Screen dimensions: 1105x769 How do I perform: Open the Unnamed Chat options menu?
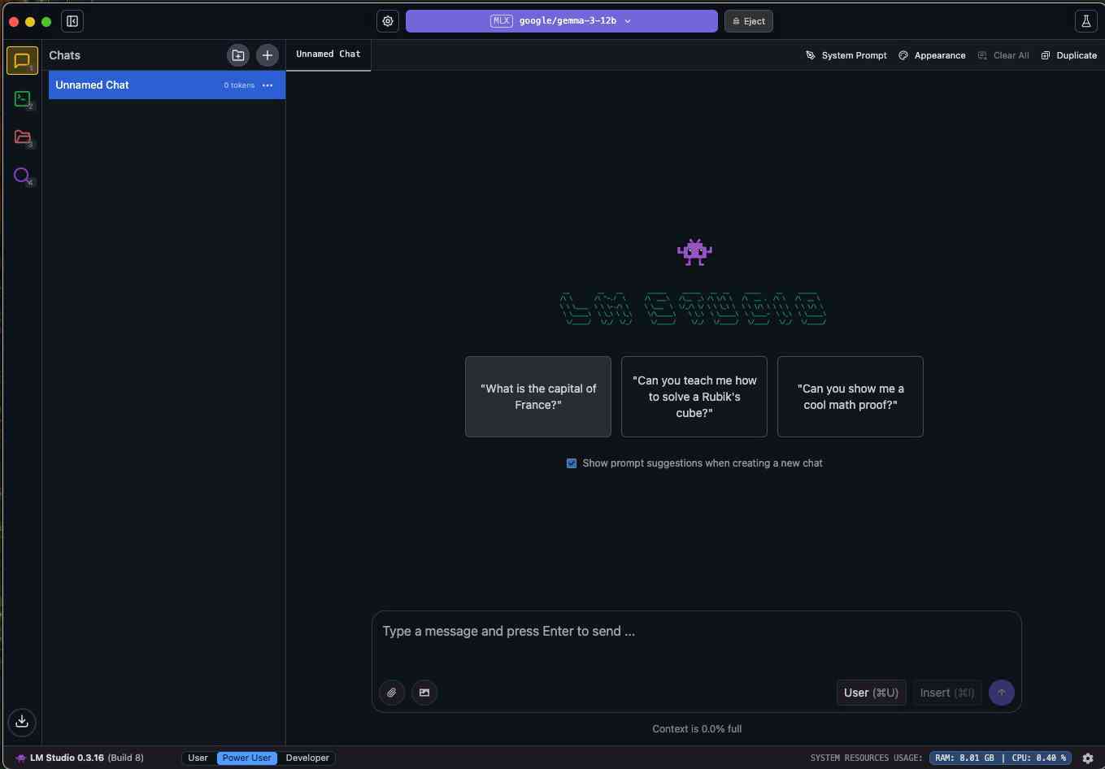click(268, 85)
